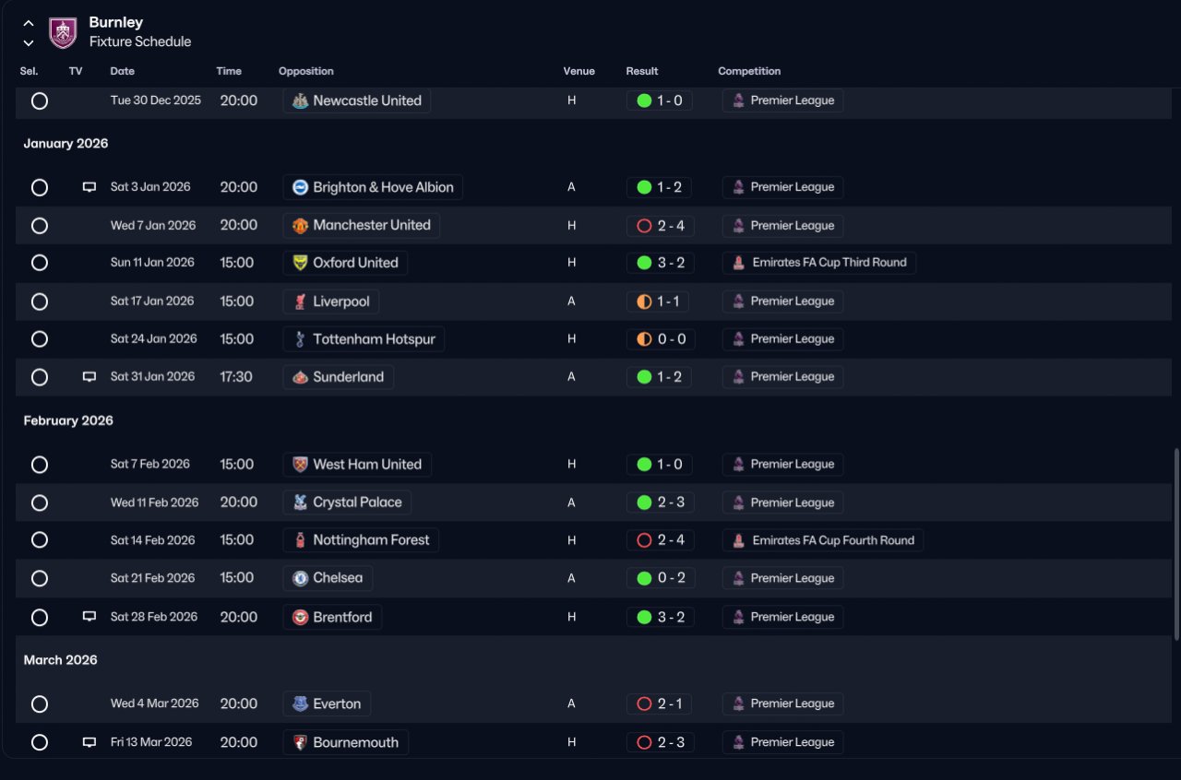The height and width of the screenshot is (780, 1181).
Task: Click the Opposition column header
Action: tap(306, 71)
